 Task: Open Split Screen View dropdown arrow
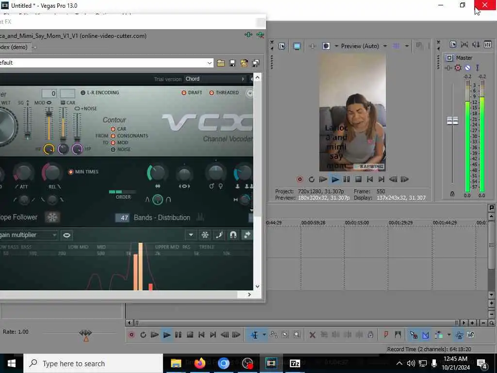point(336,46)
